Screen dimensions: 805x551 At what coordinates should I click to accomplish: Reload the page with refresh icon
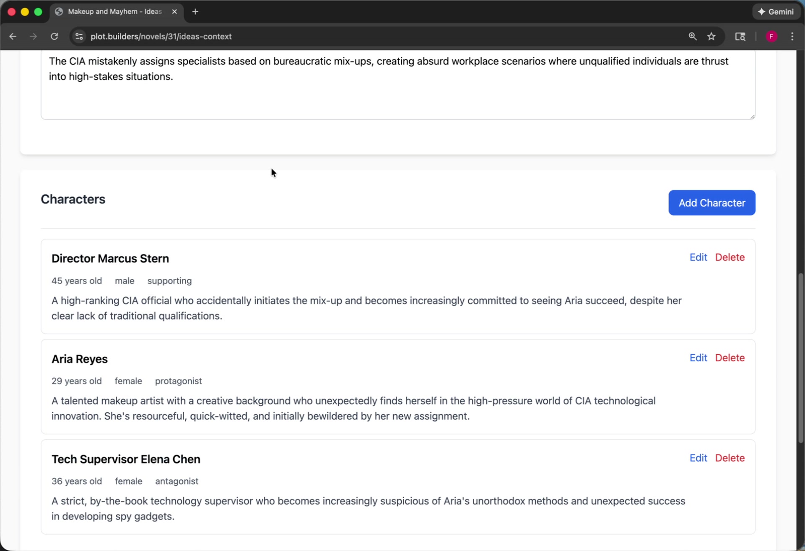(55, 36)
